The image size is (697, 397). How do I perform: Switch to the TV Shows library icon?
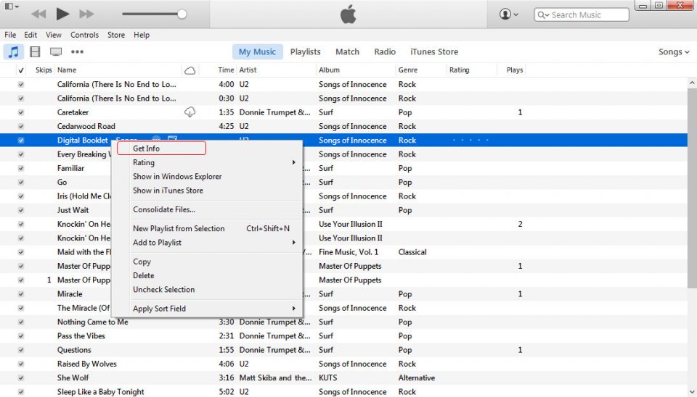point(55,51)
